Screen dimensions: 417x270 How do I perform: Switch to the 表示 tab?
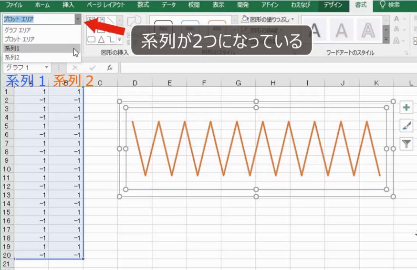click(x=218, y=5)
